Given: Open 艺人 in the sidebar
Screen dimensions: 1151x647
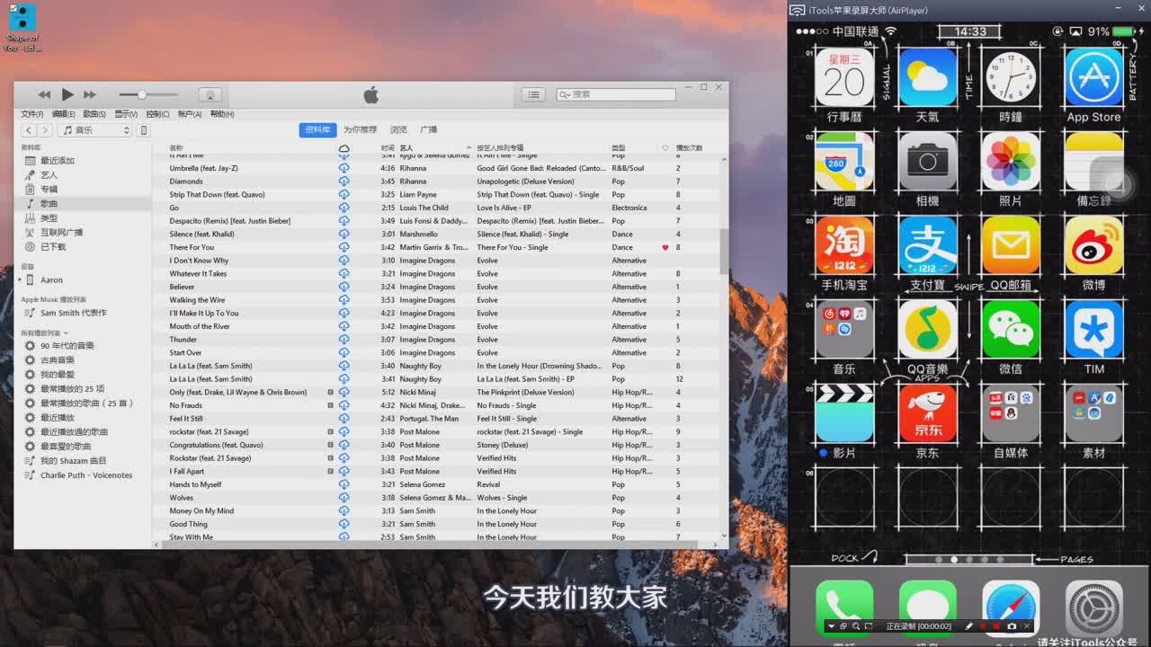Looking at the screenshot, I should point(49,175).
